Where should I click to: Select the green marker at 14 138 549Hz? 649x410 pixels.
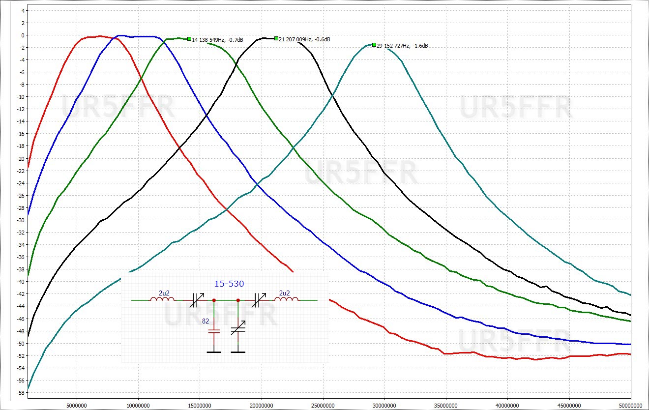[189, 39]
